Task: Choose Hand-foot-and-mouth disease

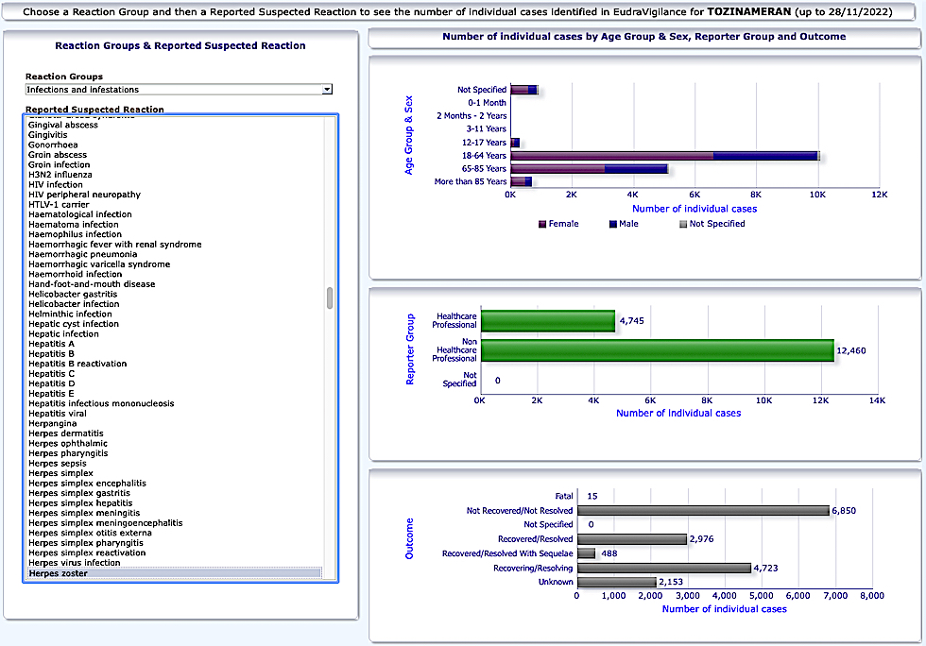Action: pyautogui.click(x=93, y=284)
